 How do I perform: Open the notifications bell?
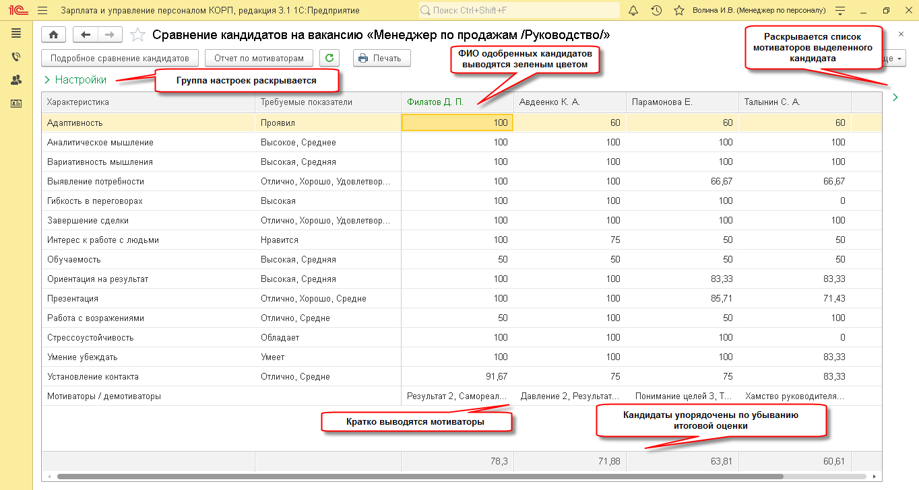633,11
